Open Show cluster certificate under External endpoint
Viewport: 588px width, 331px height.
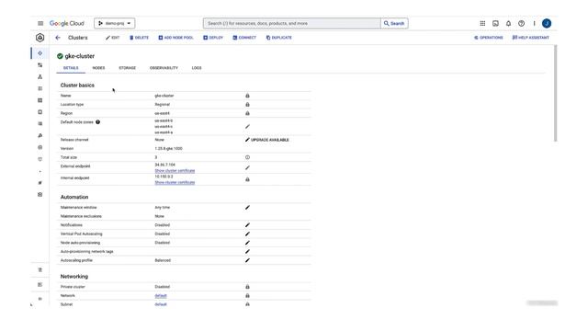[x=175, y=171]
